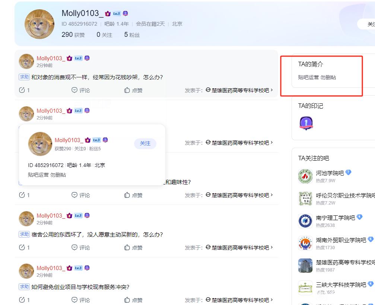Open the 湖南外贸职业学院吧 link
This screenshot has height=305, width=375.
pos(341,240)
